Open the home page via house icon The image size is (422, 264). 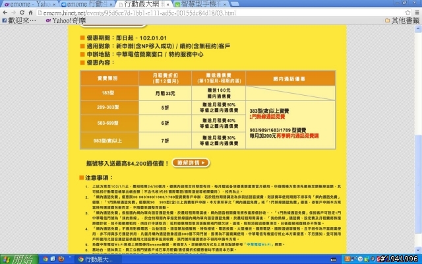point(30,13)
